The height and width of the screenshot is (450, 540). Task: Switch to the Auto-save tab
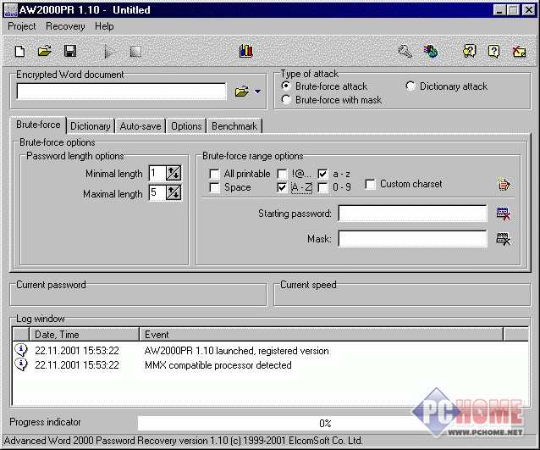pyautogui.click(x=141, y=126)
